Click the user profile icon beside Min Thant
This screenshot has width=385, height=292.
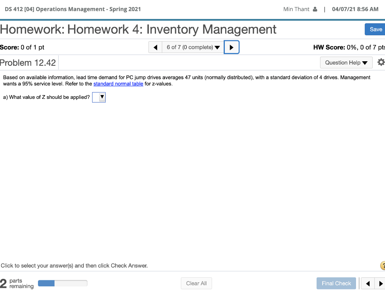(x=316, y=9)
